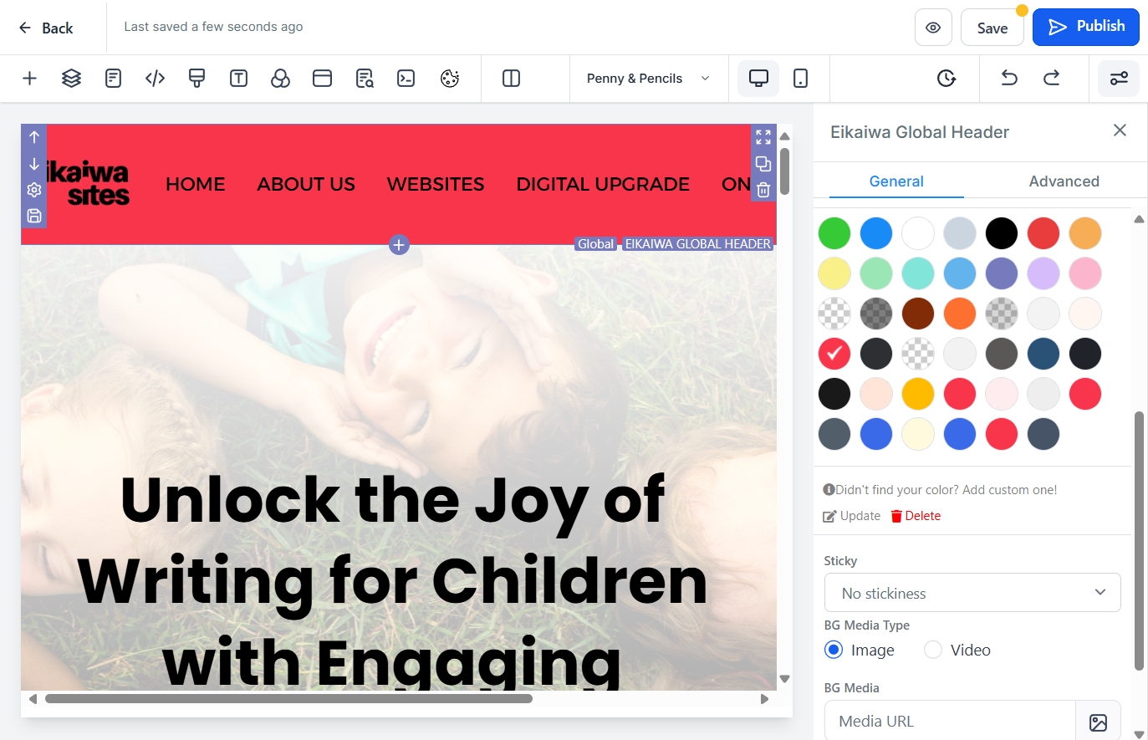This screenshot has width=1148, height=740.
Task: Select the Video BG media type
Action: click(x=933, y=650)
